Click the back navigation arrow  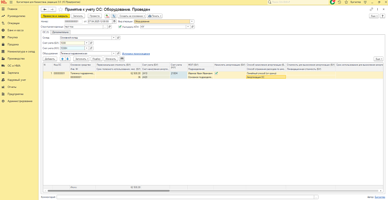[46, 9]
